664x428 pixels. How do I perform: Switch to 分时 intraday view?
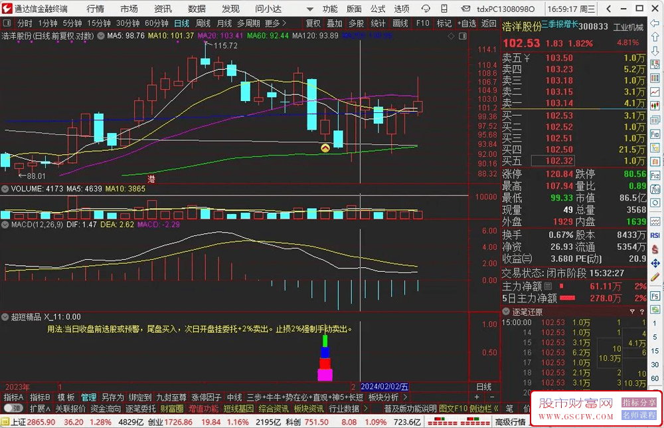pyautogui.click(x=25, y=23)
